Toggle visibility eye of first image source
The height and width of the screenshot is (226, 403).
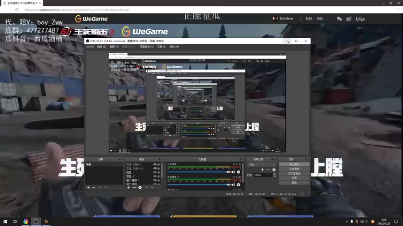tap(155, 172)
